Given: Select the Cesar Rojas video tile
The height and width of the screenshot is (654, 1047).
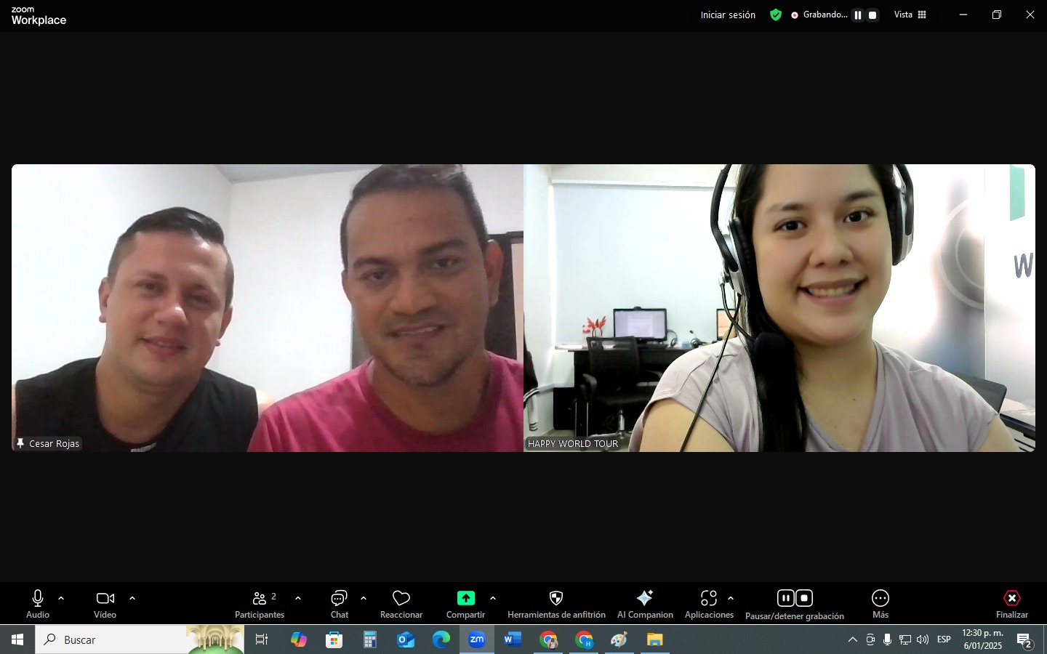Looking at the screenshot, I should tap(267, 308).
